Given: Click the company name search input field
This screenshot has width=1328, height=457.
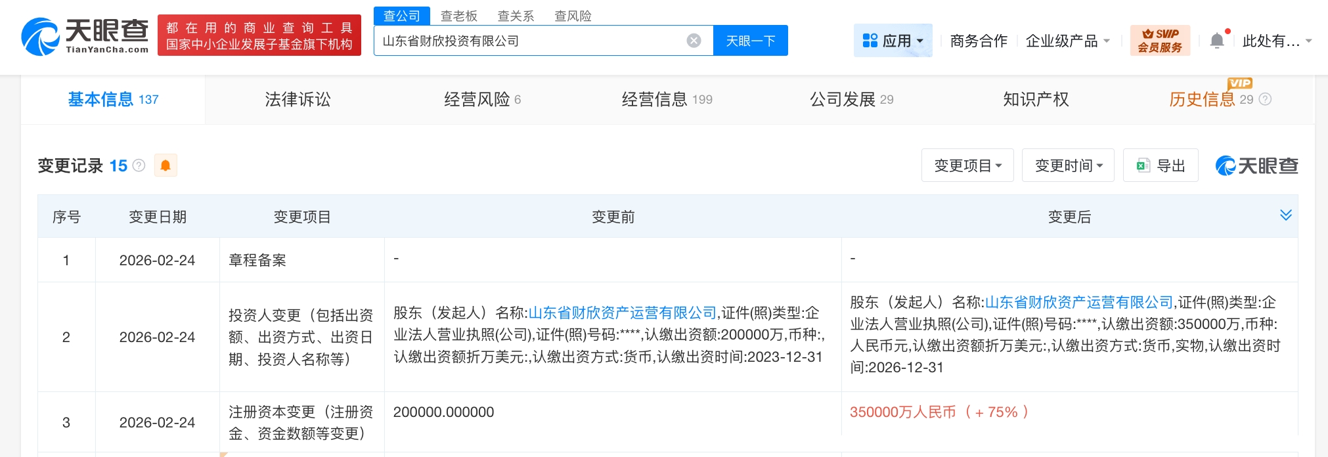Looking at the screenshot, I should pos(529,41).
